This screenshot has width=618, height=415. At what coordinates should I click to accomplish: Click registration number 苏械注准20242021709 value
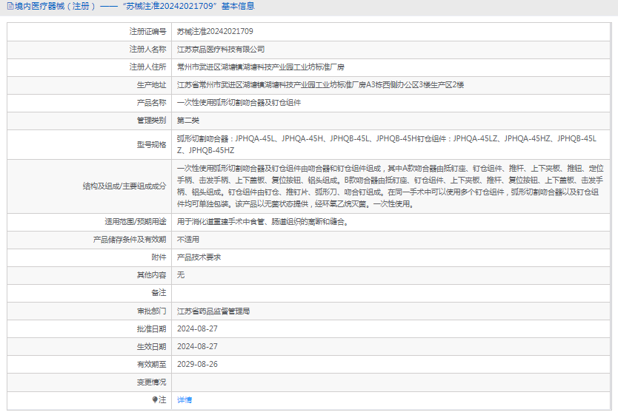215,32
